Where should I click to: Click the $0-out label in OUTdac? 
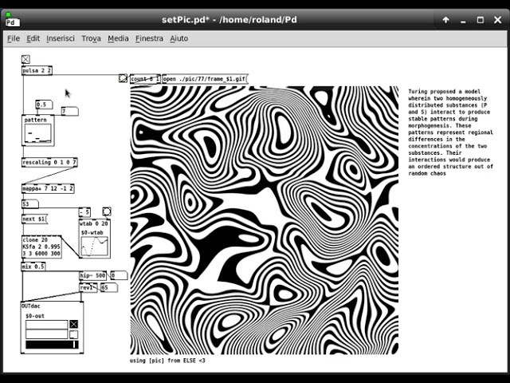coord(35,316)
